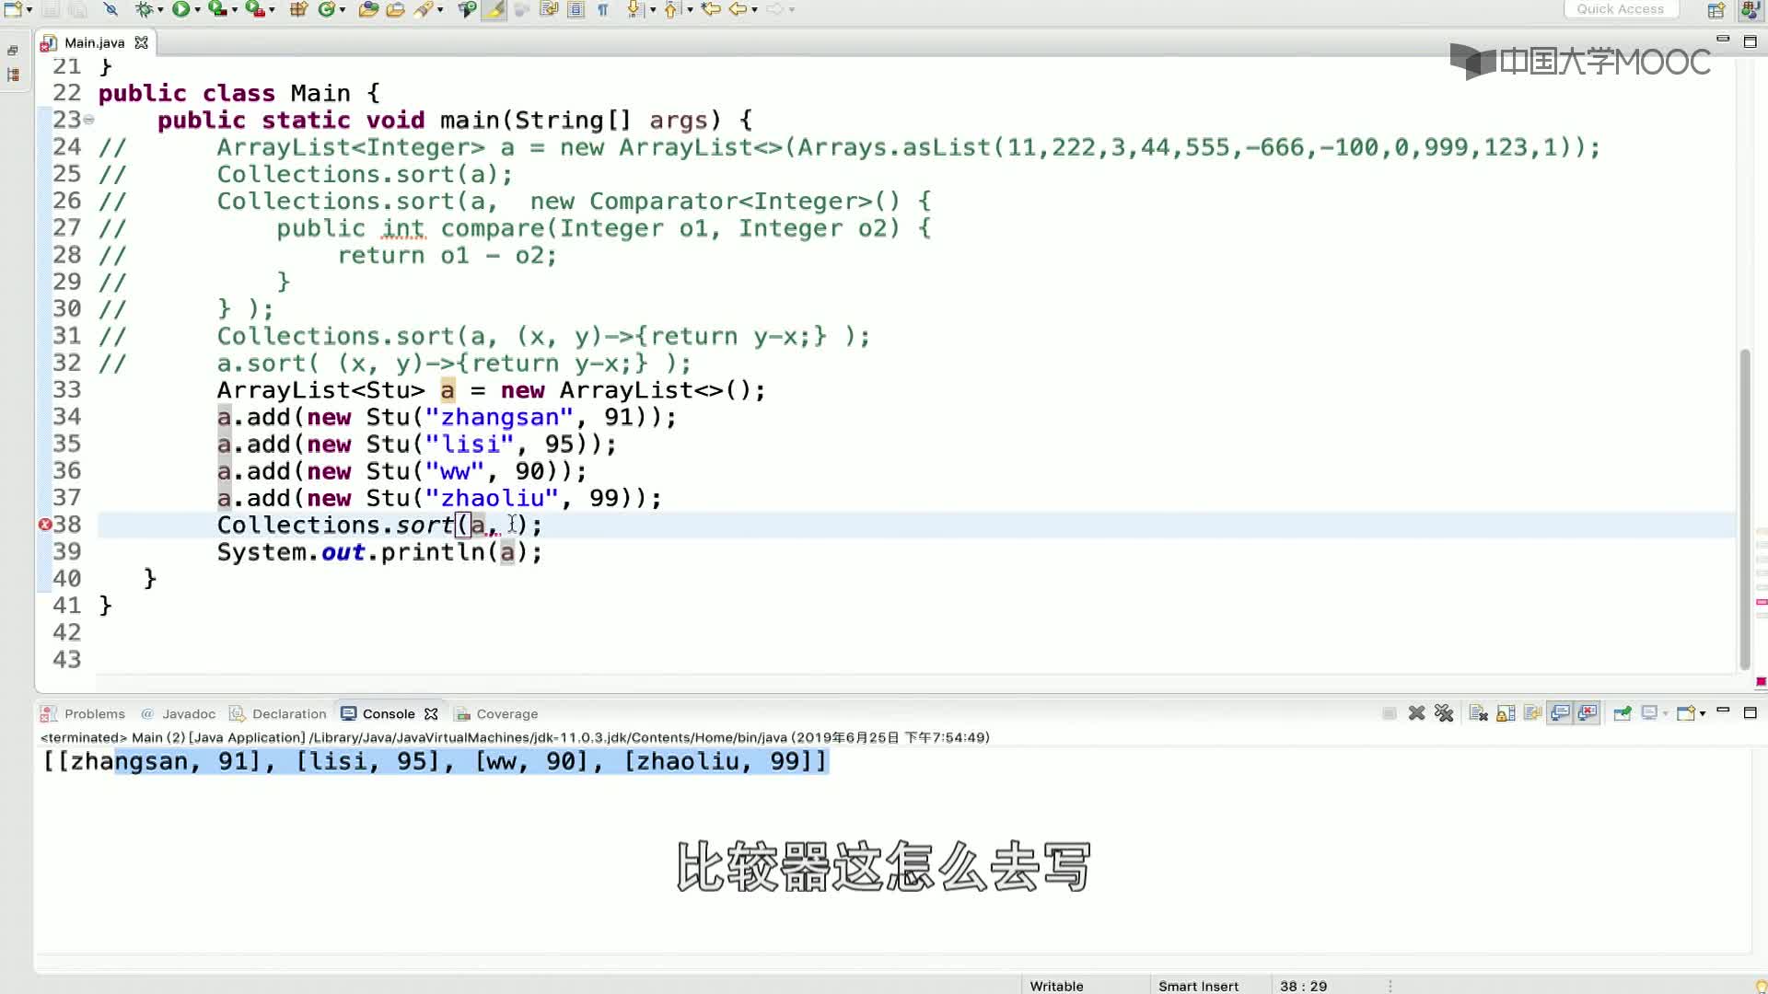Click the Search flashlight icon

tap(423, 9)
